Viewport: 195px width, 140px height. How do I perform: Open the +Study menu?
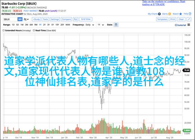pos(36,19)
